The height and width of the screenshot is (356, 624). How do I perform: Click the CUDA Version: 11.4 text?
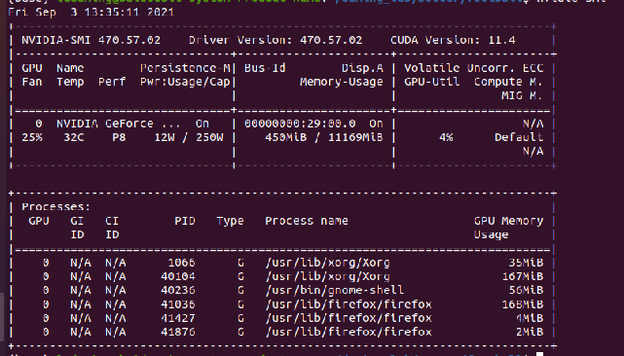[x=453, y=40]
